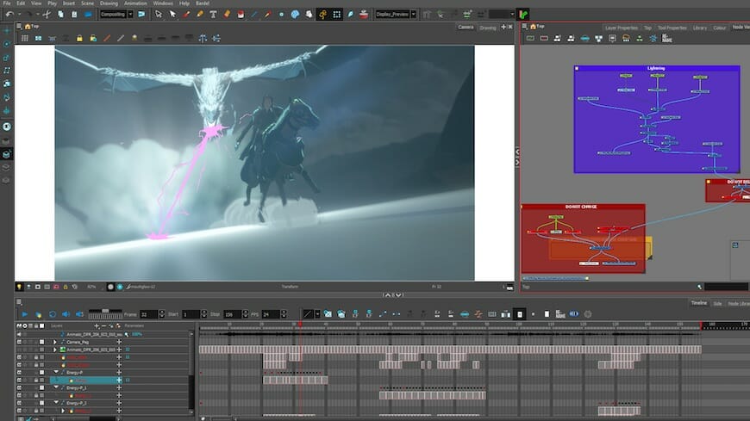Click the Add Layers plus button in timeline
This screenshot has height=421, width=750.
(97, 326)
